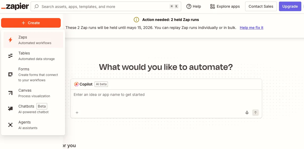
Task: Click the Forms icon in menu
Action: (x=10, y=74)
